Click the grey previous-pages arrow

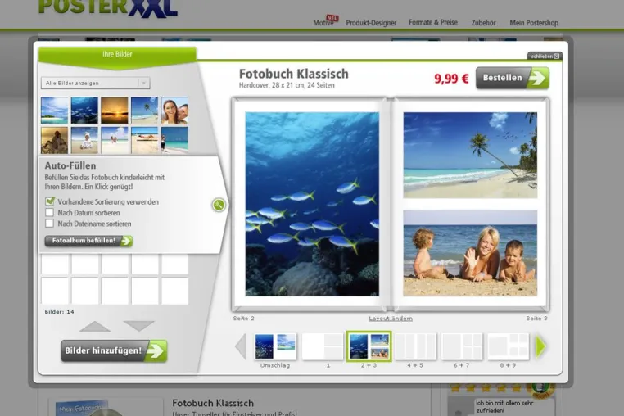pyautogui.click(x=241, y=347)
